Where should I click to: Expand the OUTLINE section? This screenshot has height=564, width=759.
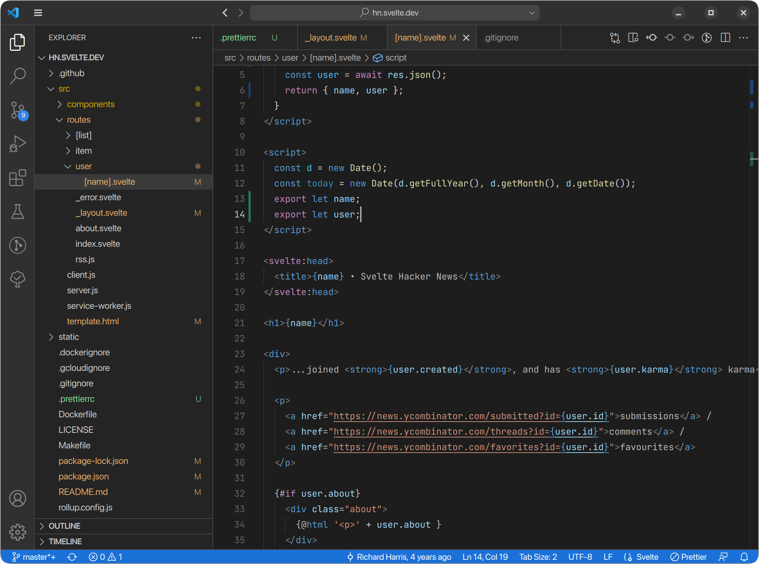tap(64, 526)
